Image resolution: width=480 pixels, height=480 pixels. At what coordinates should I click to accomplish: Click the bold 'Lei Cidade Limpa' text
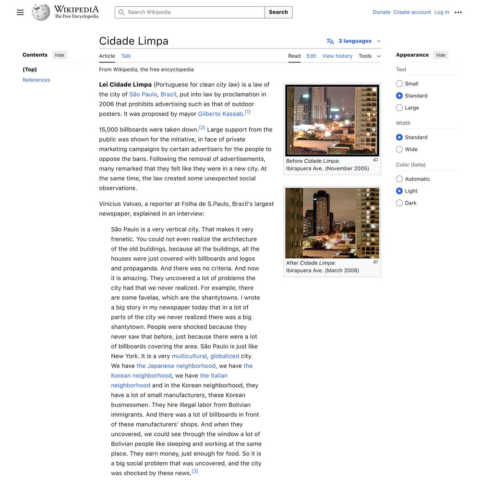pyautogui.click(x=125, y=84)
